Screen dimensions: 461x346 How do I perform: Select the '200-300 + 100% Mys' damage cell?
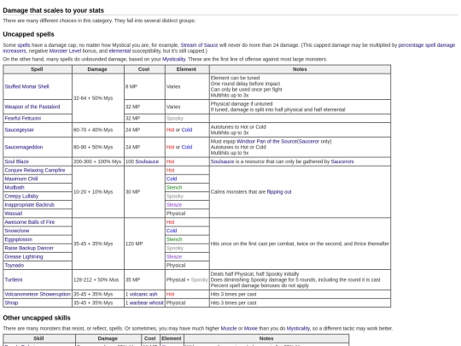(x=98, y=161)
